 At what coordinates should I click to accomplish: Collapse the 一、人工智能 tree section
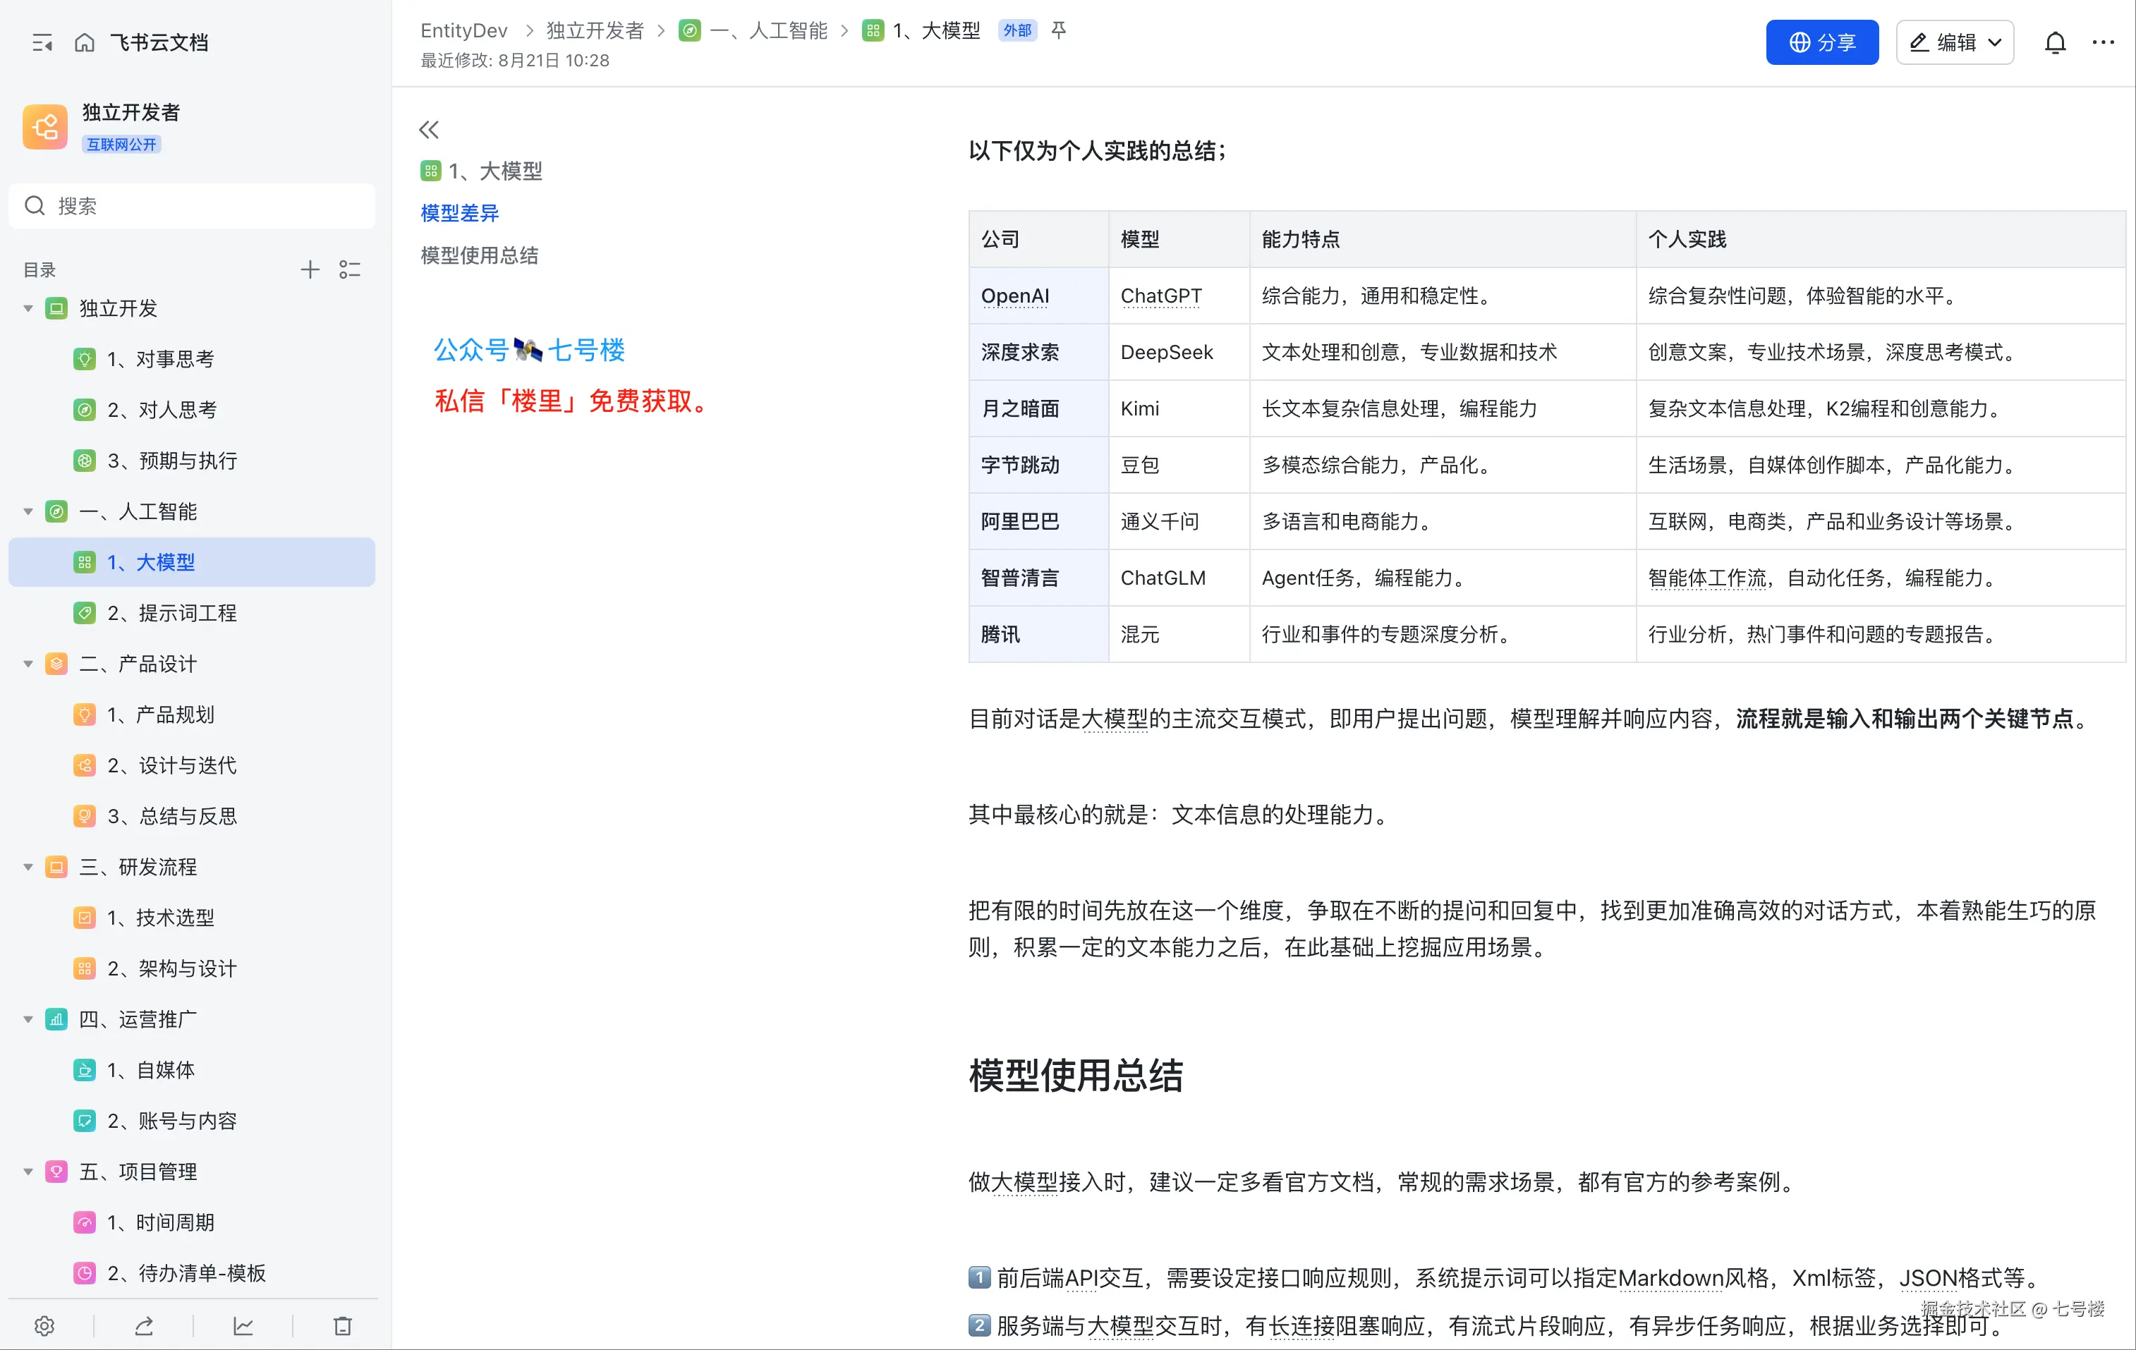pos(28,511)
